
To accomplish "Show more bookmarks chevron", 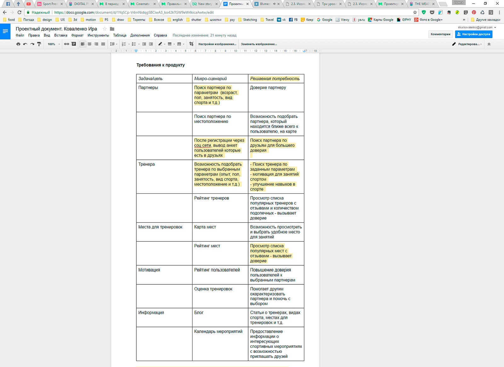I will [464, 20].
